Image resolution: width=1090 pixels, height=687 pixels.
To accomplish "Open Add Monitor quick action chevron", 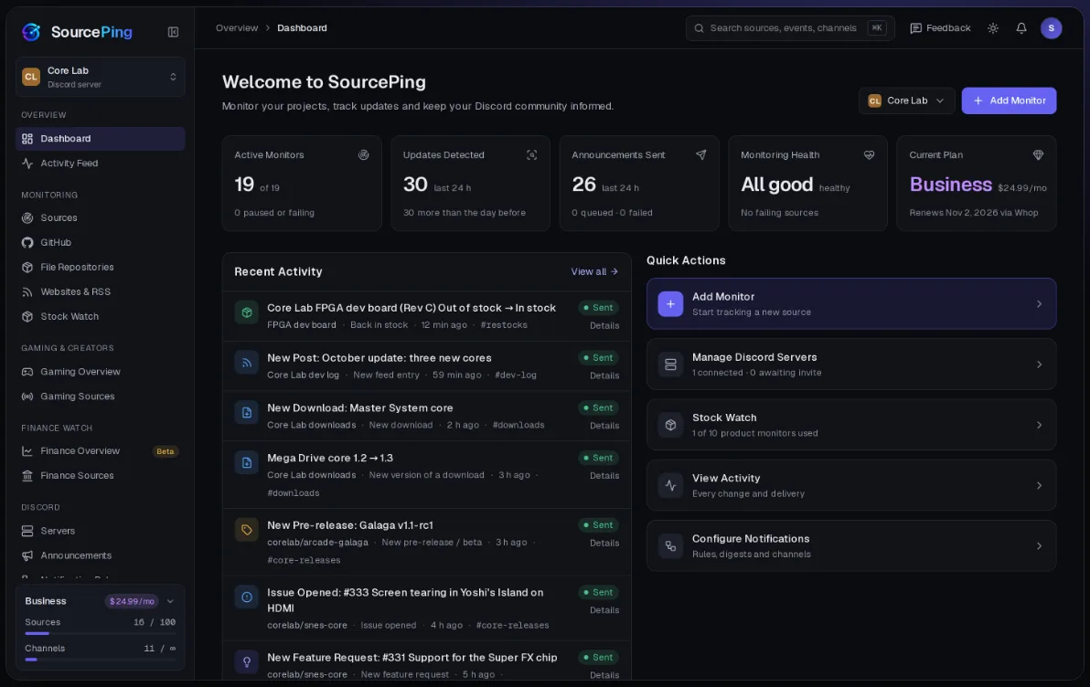I will 1040,304.
